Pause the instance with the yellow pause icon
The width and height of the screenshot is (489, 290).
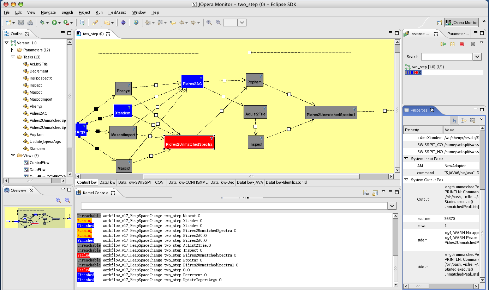[x=452, y=44]
